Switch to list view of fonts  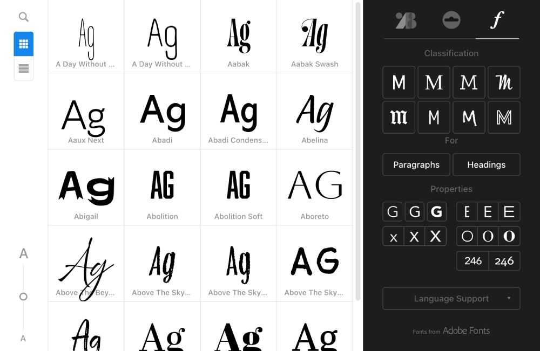[x=23, y=68]
